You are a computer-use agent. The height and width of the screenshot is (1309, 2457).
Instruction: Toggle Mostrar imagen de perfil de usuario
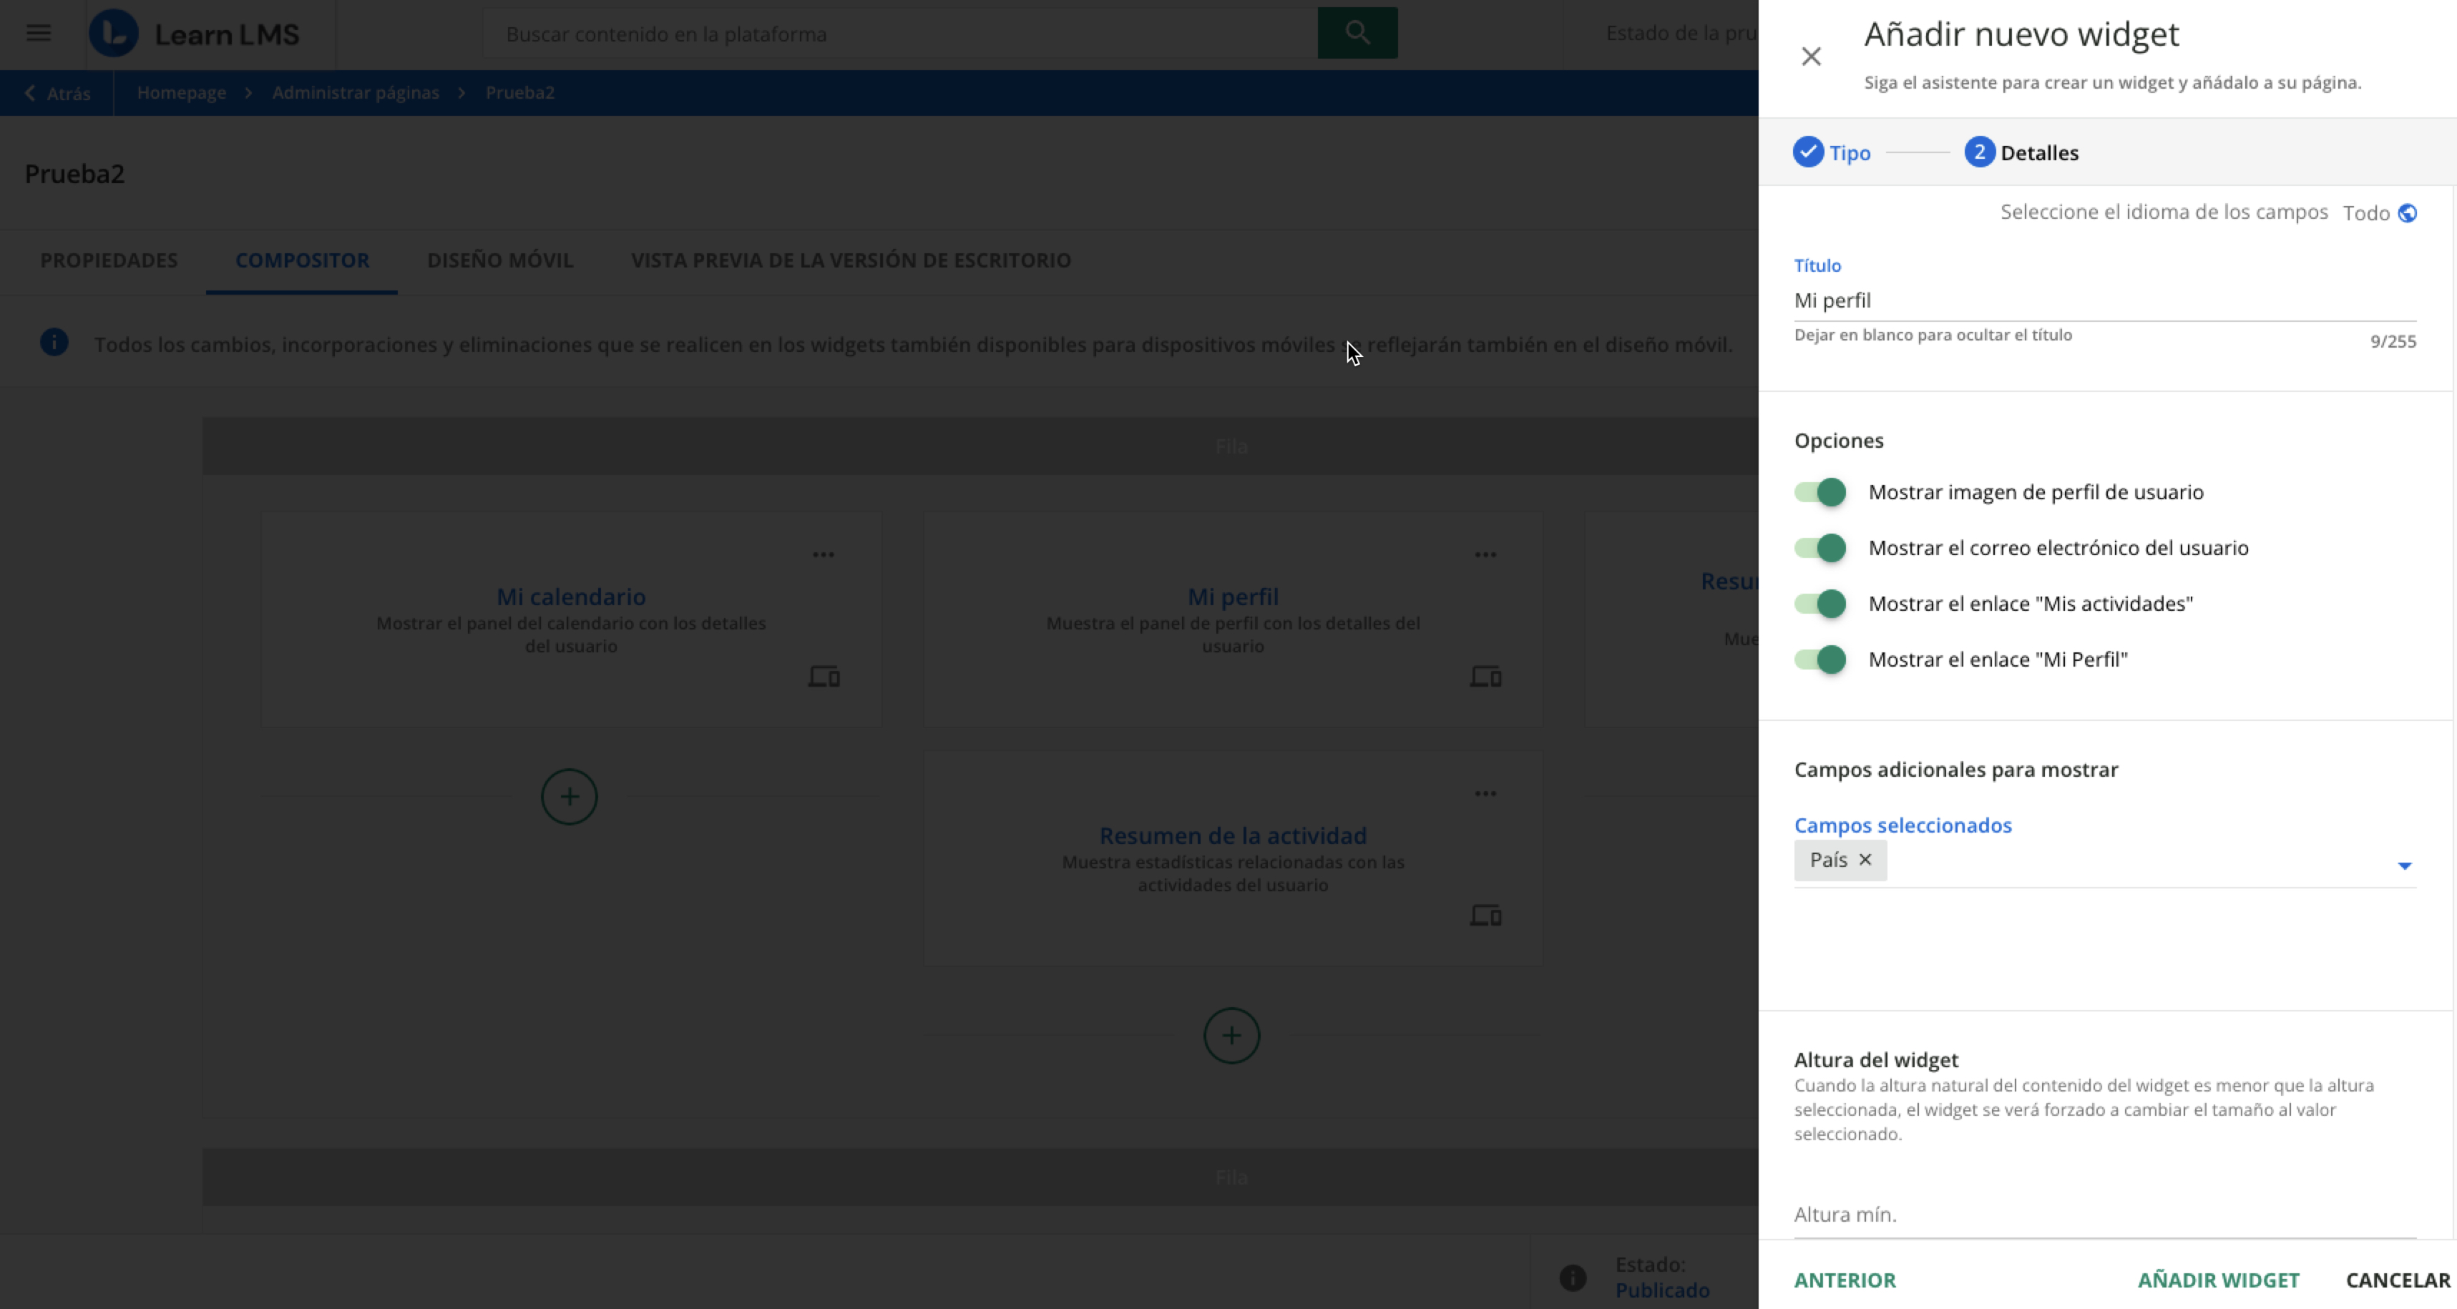1820,492
